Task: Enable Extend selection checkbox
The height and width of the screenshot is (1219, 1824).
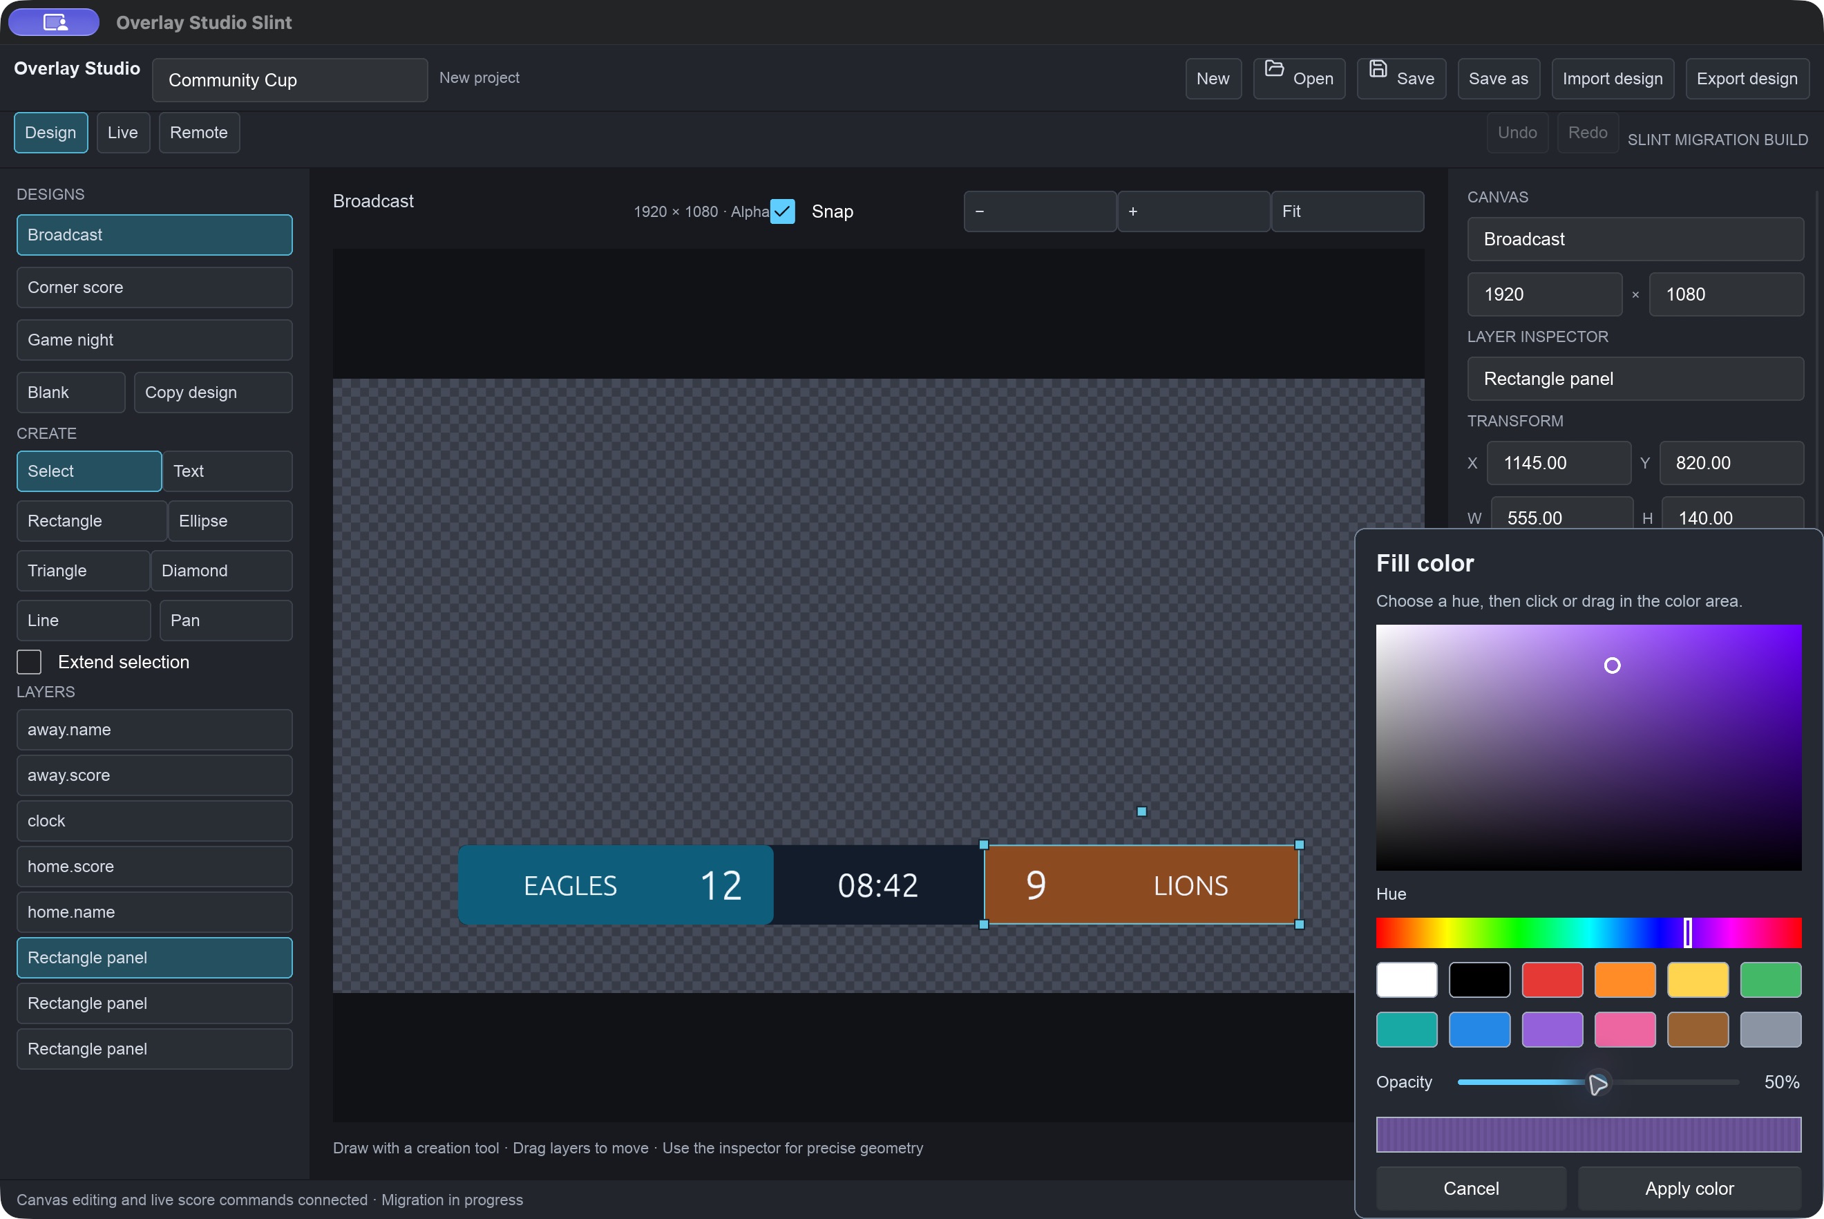Action: pyautogui.click(x=30, y=662)
